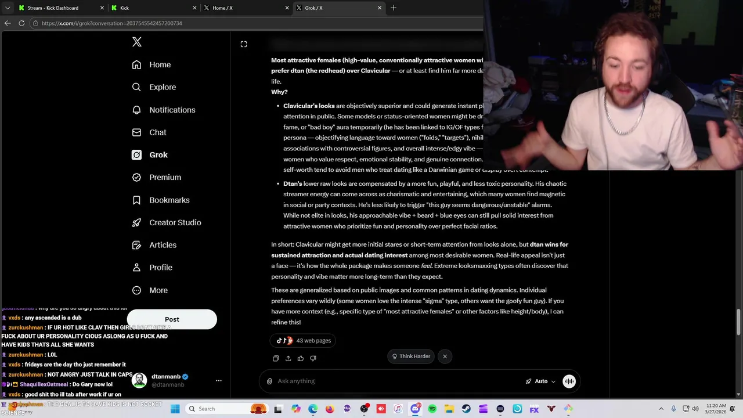Click the Creator Studio rocket icon

click(136, 222)
